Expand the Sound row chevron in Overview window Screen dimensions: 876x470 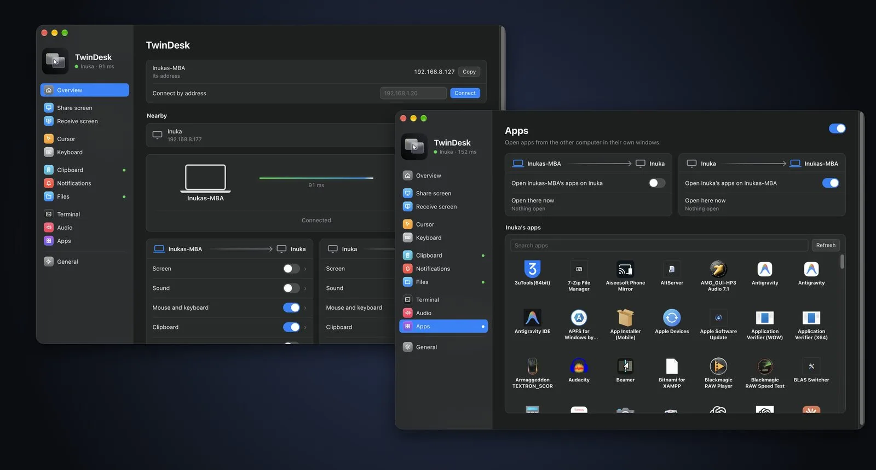click(305, 288)
